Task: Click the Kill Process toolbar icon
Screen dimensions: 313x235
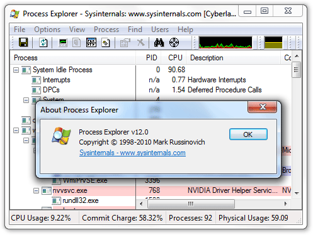Action: (141, 43)
